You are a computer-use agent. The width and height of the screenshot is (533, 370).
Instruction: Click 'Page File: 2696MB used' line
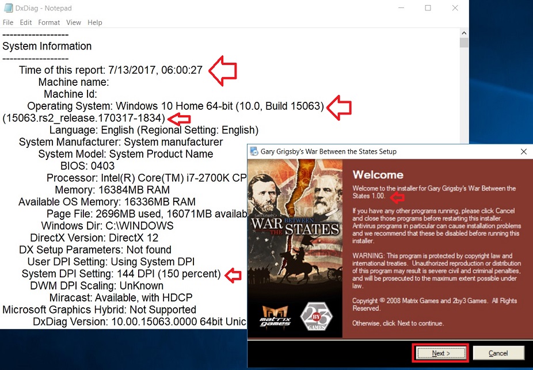coord(147,213)
